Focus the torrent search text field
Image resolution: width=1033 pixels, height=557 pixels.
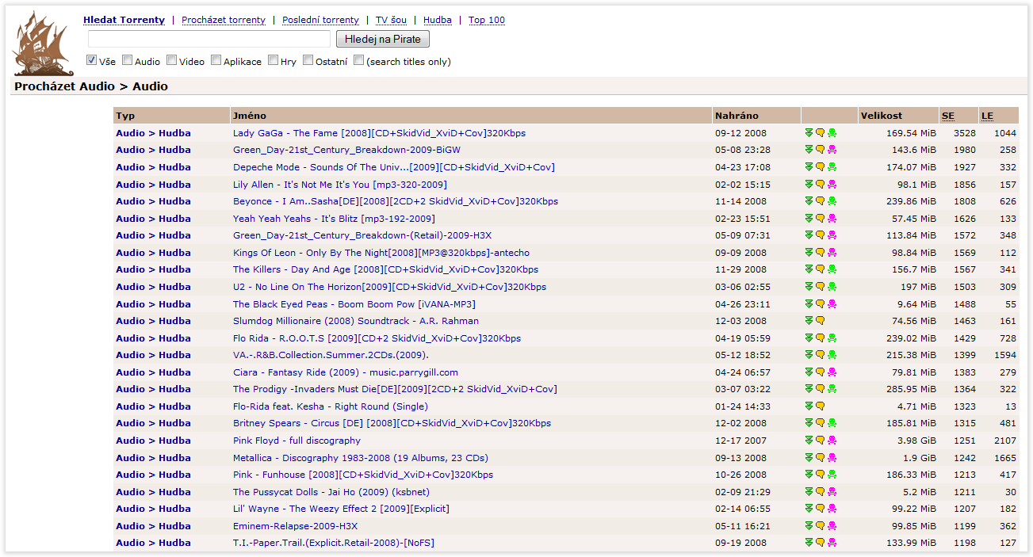(209, 39)
